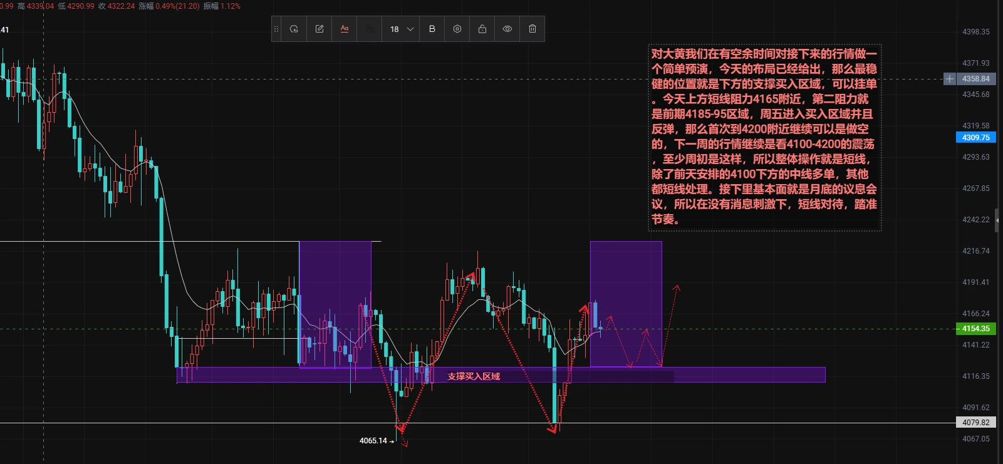Click the 低 4290.99 low value in header

(x=76, y=6)
